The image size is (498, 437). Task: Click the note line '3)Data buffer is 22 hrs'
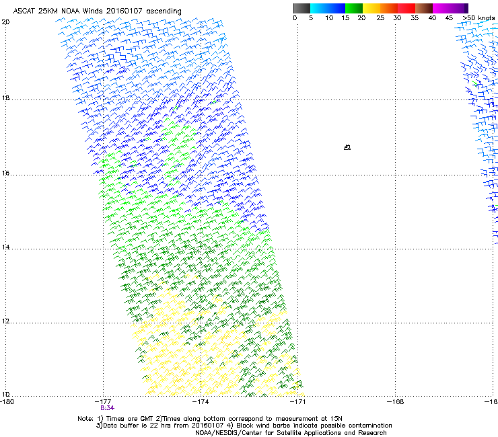click(244, 426)
